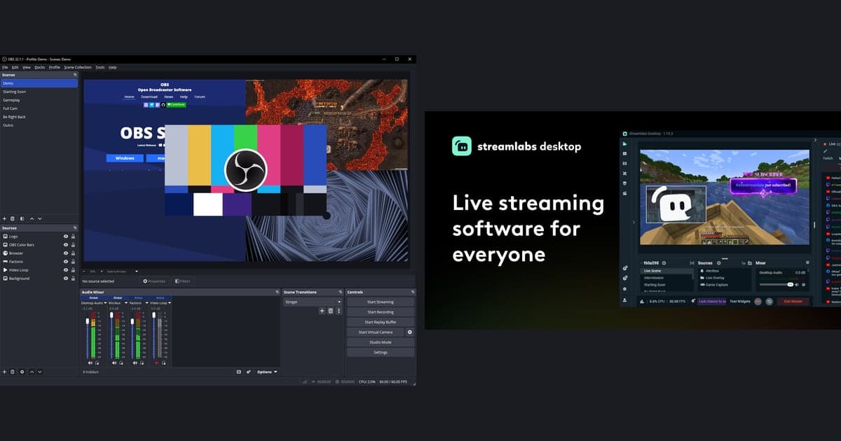Enter Studio Mode
841x441 pixels.
pos(381,342)
